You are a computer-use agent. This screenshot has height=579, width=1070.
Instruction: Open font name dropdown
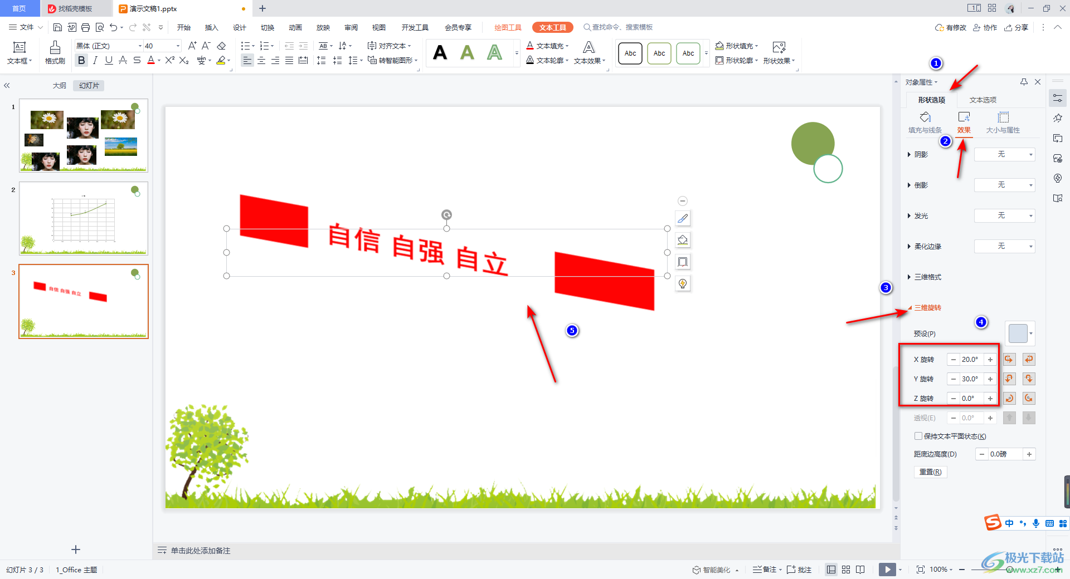click(140, 46)
